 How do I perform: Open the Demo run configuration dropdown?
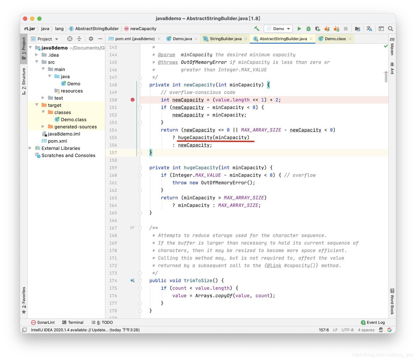coord(278,29)
